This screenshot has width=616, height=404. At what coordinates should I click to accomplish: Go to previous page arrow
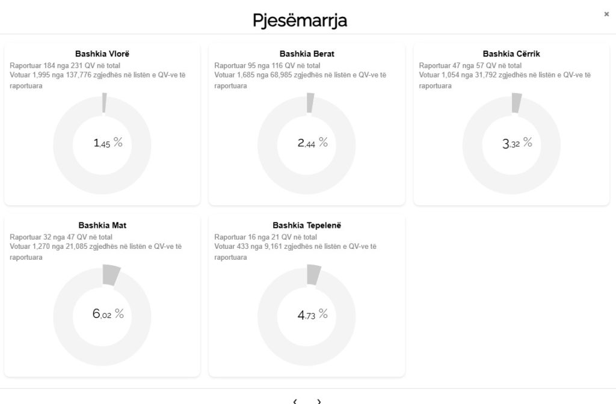tap(295, 401)
